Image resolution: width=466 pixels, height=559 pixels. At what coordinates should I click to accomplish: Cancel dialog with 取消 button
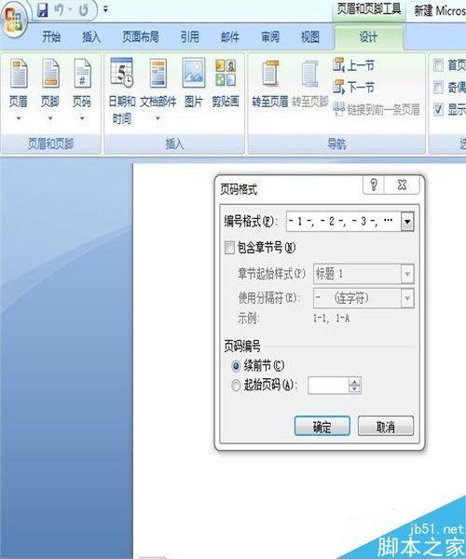[386, 426]
